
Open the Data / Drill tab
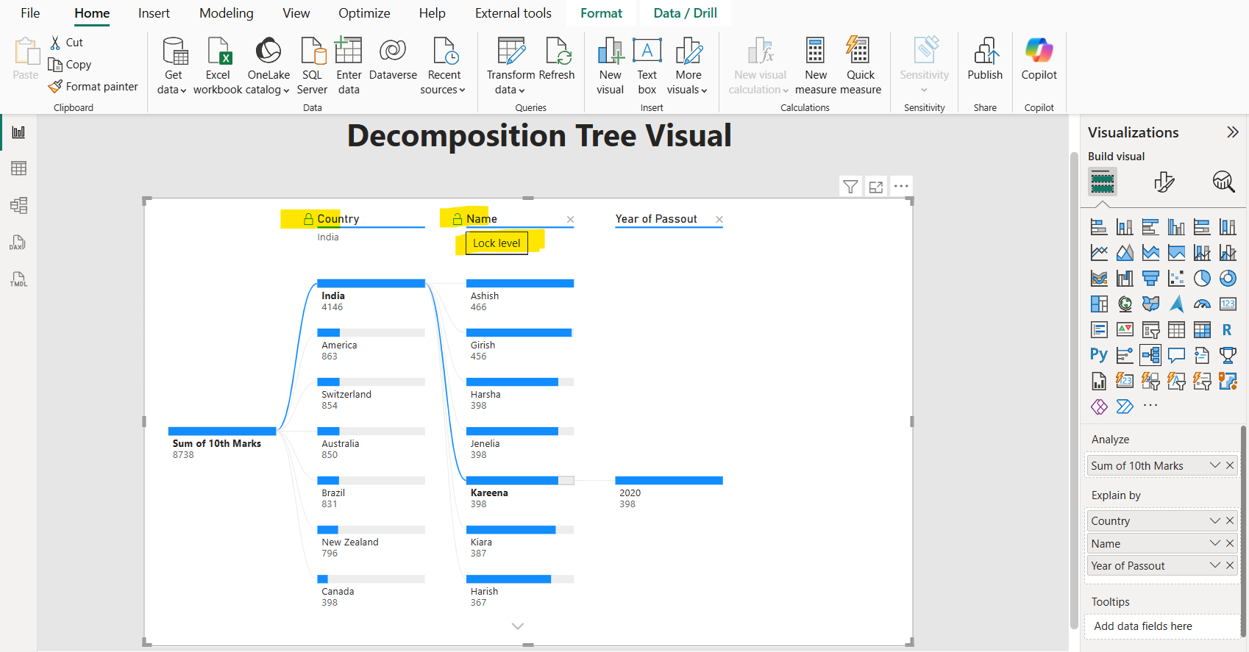685,13
